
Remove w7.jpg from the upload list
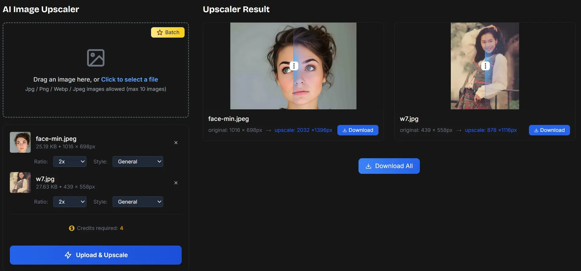pyautogui.click(x=176, y=183)
